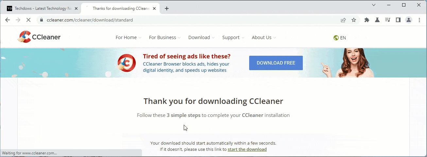Image resolution: width=427 pixels, height=157 pixels.
Task: Go back using the browser back arrow
Action: tap(8, 20)
